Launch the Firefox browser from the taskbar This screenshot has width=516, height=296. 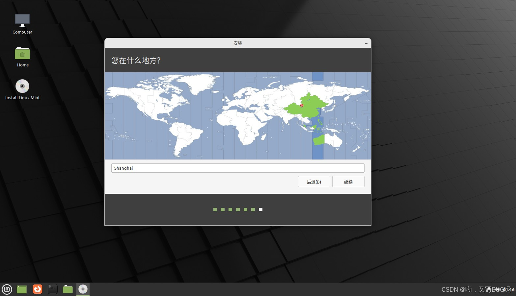click(38, 289)
